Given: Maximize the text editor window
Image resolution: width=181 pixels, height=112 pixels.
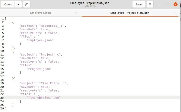Looking at the screenshot, I should tap(167, 5).
